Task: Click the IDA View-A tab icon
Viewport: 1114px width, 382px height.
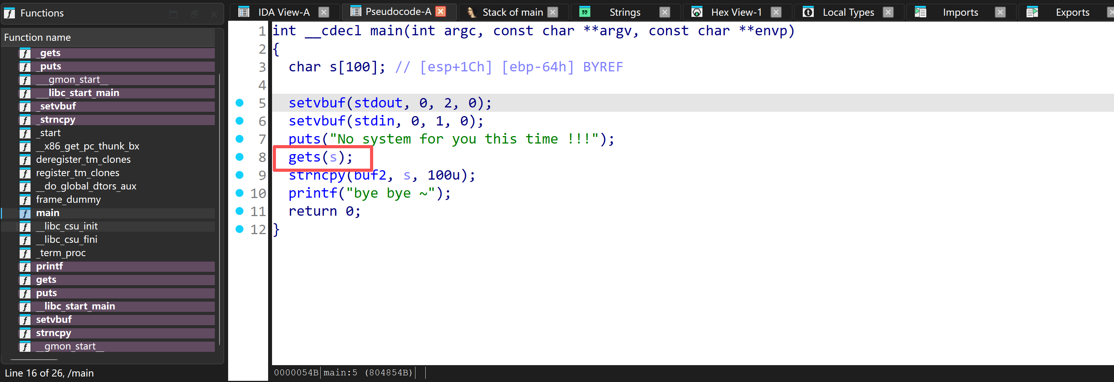Action: tap(244, 12)
